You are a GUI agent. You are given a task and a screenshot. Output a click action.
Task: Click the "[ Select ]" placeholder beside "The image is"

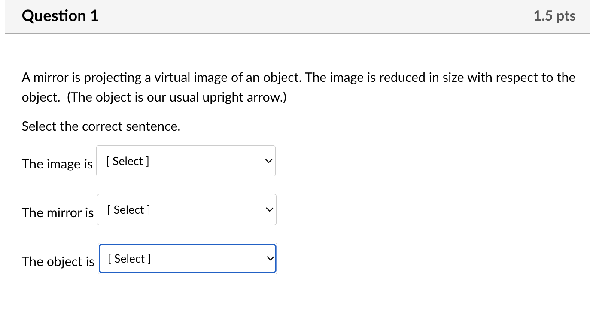(x=128, y=161)
